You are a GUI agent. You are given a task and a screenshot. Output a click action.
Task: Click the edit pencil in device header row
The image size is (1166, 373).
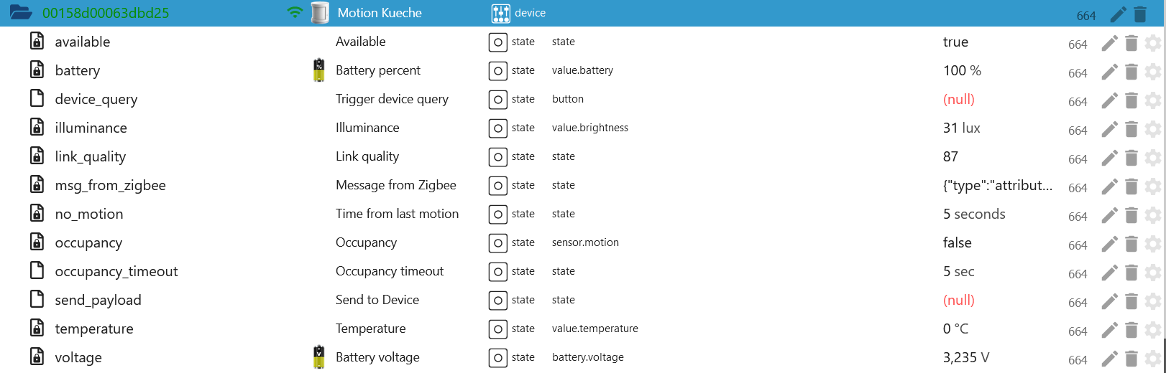(1118, 14)
